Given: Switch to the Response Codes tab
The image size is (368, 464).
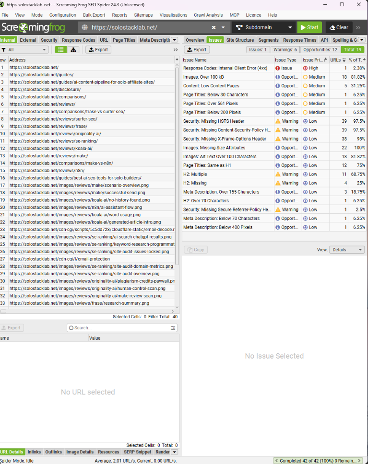Looking at the screenshot, I should pyautogui.click(x=79, y=40).
